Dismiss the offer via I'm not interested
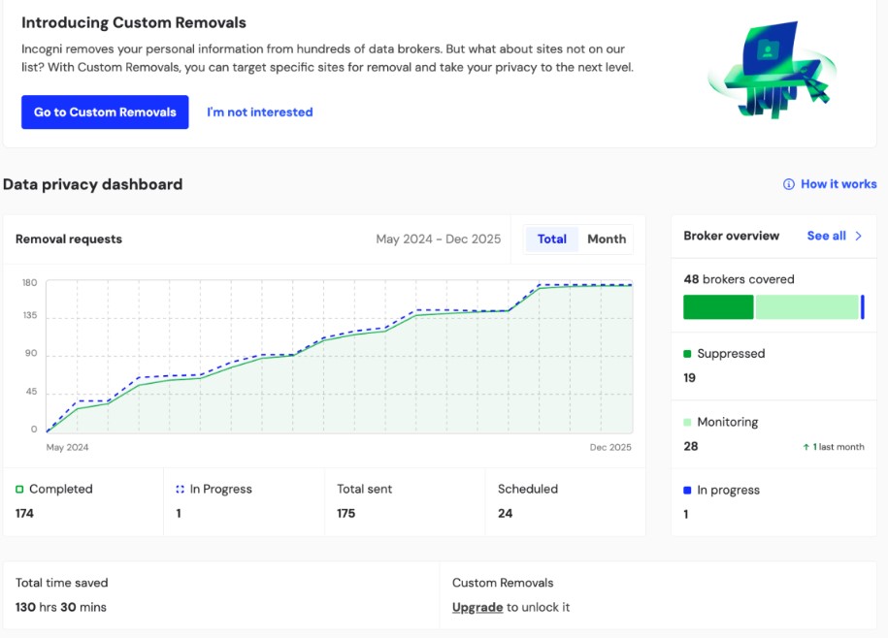This screenshot has height=638, width=888. pyautogui.click(x=258, y=112)
